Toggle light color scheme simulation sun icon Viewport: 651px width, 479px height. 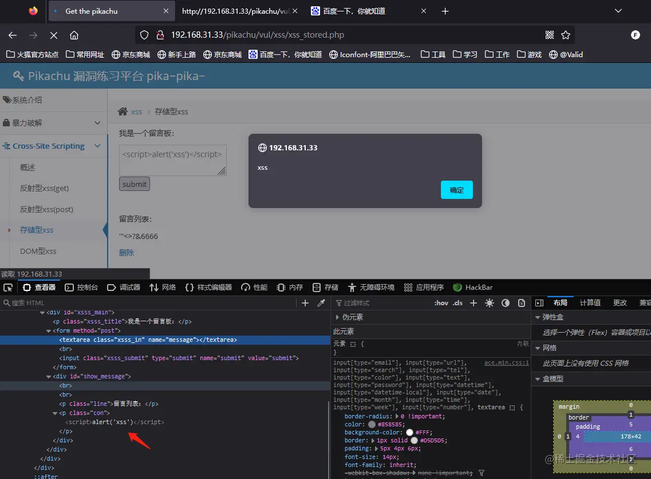point(490,303)
